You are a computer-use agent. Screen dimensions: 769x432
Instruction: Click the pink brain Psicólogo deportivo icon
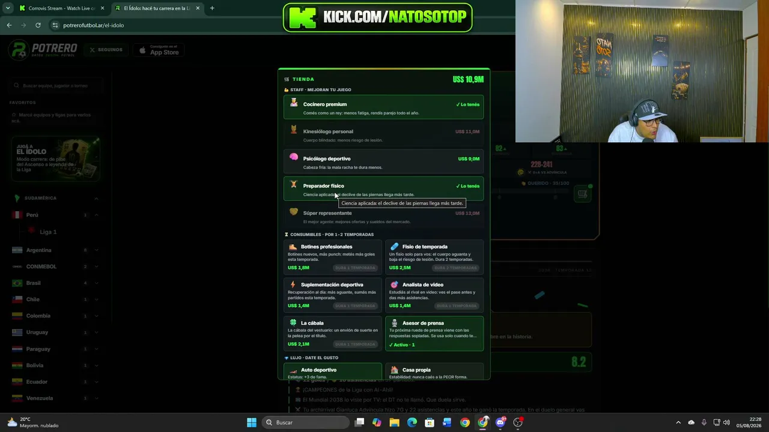click(294, 157)
